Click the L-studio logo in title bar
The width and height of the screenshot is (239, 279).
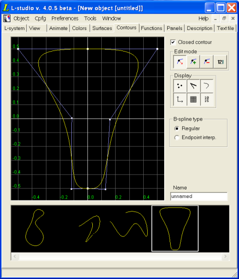(6, 8)
